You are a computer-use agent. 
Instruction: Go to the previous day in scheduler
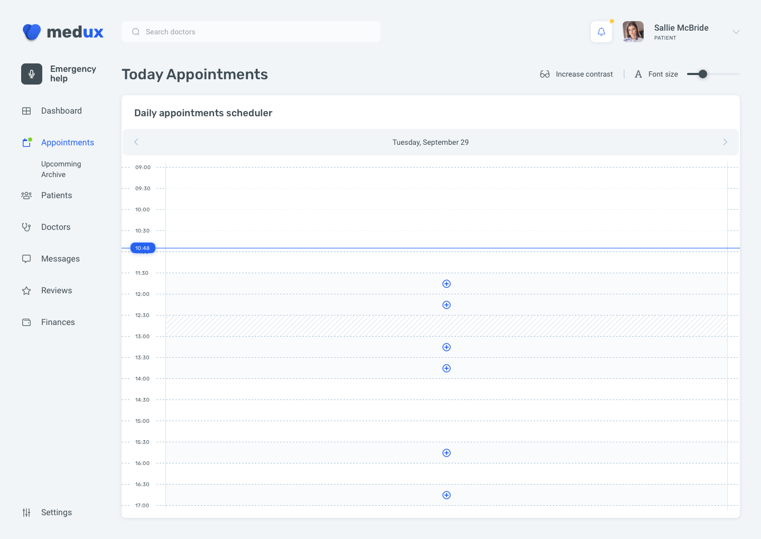136,142
